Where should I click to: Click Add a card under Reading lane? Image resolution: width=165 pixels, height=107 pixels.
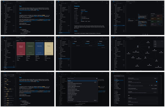(90, 46)
